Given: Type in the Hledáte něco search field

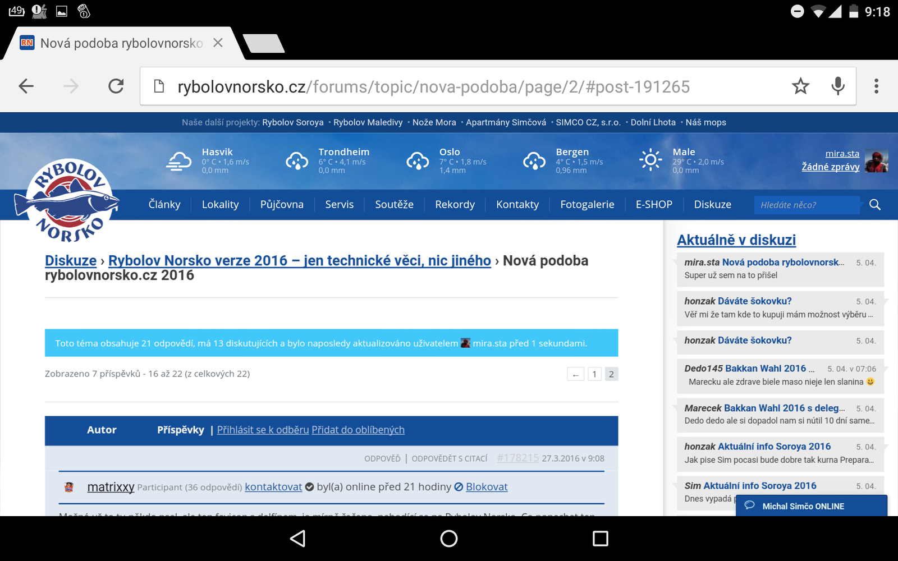Looking at the screenshot, I should coord(806,205).
